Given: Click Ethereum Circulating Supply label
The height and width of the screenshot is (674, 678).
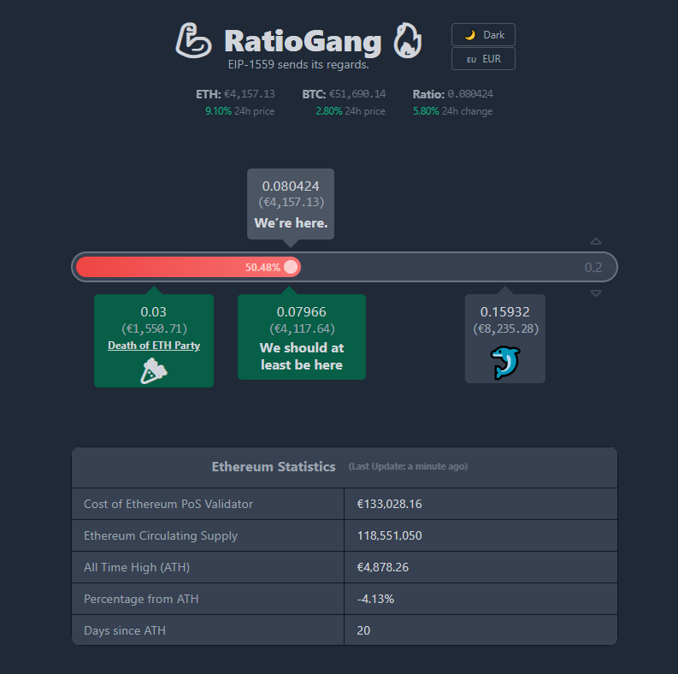Looking at the screenshot, I should pyautogui.click(x=161, y=535).
